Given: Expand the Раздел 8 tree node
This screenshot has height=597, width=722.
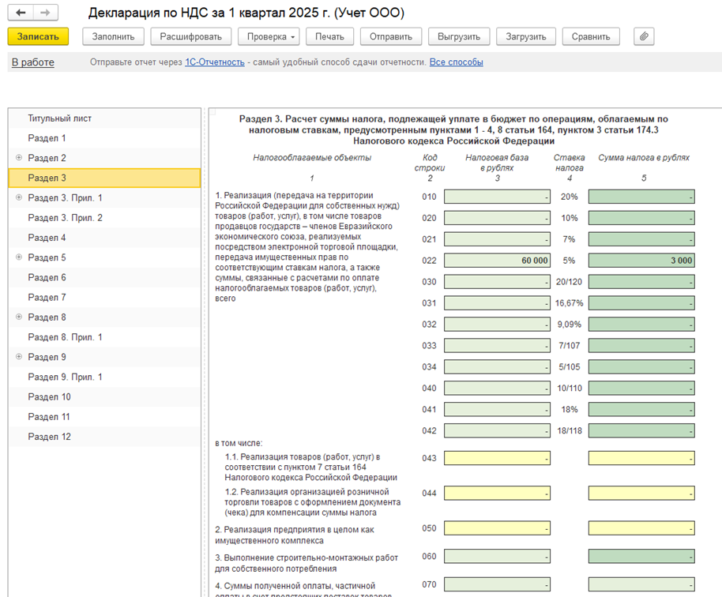Looking at the screenshot, I should click(19, 317).
